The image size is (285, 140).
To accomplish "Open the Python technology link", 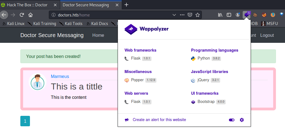I will click(x=204, y=58).
